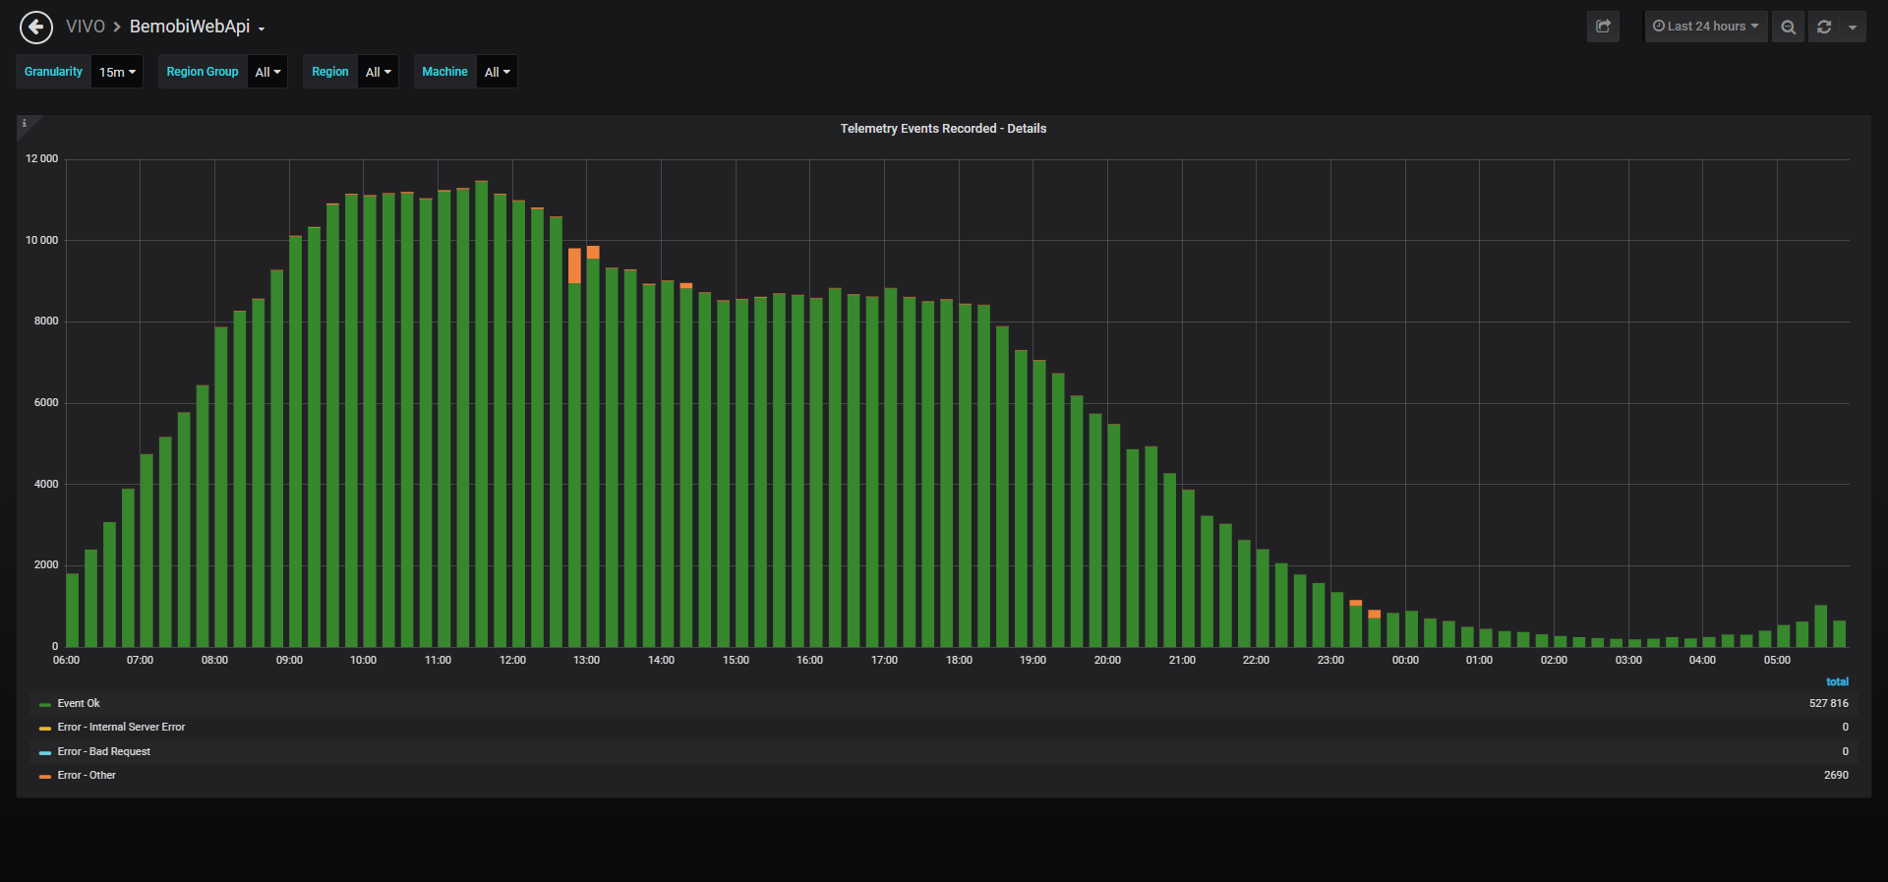Open the Telemetry Events Recorded panel title menu
The height and width of the screenshot is (882, 1888).
pyautogui.click(x=943, y=129)
